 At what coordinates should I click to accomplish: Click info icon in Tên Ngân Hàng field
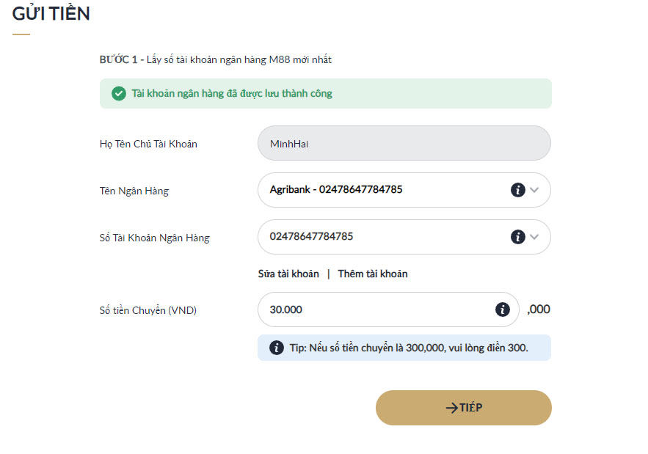click(517, 190)
